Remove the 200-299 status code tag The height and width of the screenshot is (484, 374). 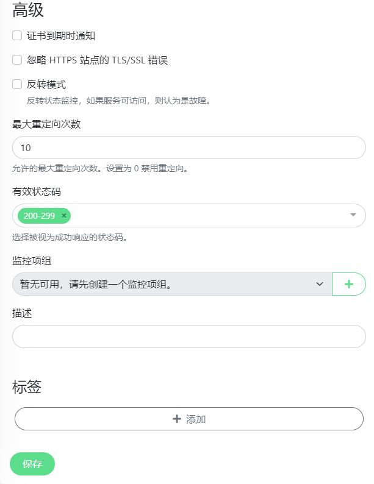64,215
